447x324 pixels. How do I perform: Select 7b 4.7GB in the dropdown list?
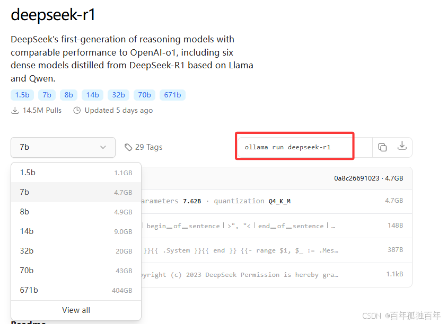click(76, 192)
